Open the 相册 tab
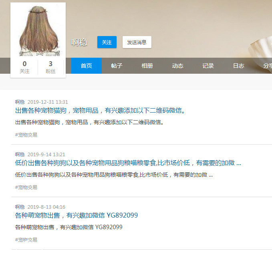This screenshot has height=254, width=272. pos(147,66)
